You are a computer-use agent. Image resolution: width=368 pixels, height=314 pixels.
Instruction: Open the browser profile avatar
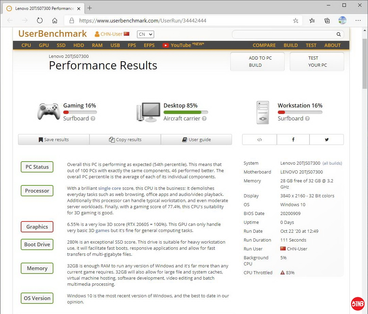pyautogui.click(x=342, y=20)
